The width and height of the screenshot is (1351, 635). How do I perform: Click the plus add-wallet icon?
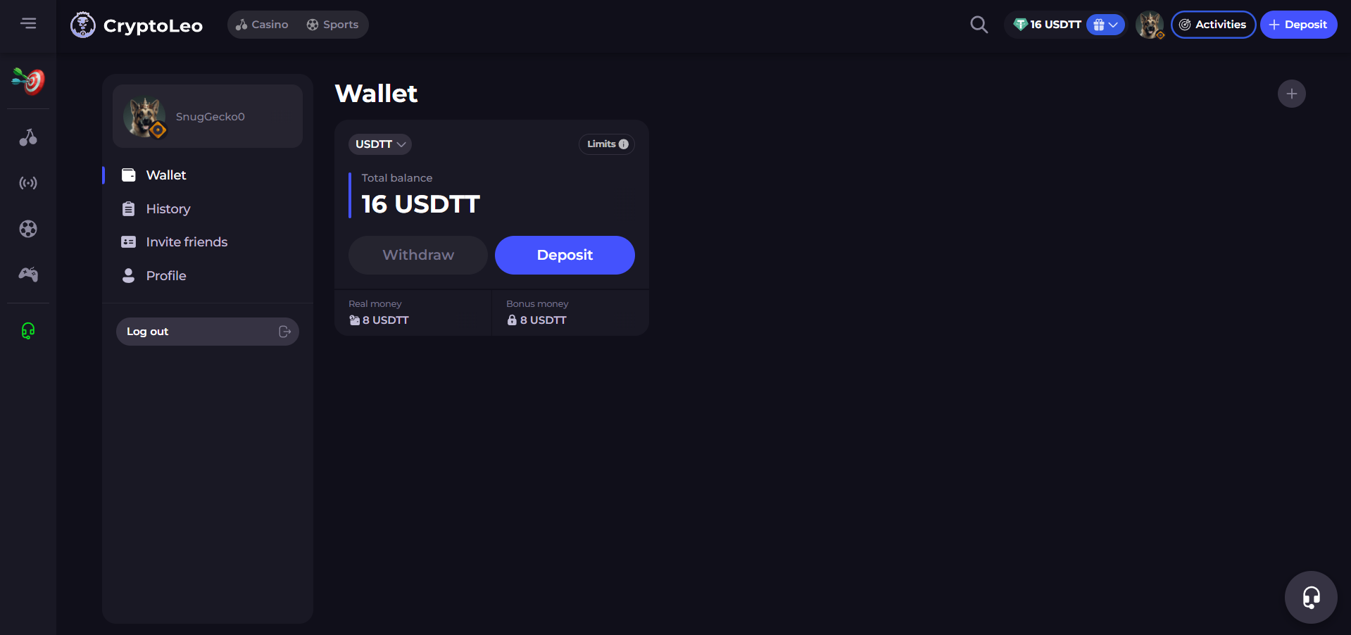tap(1292, 94)
